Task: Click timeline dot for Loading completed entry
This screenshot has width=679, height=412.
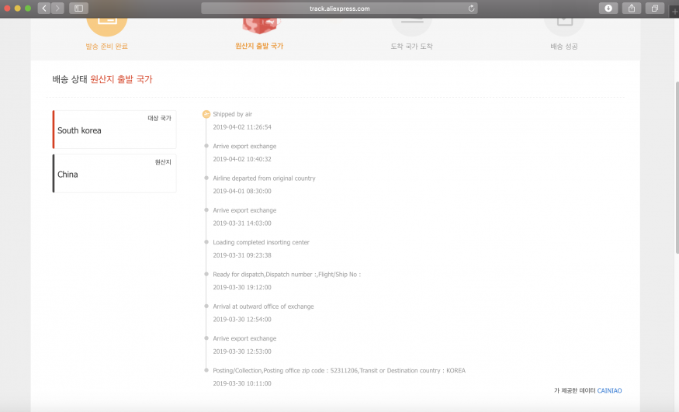Action: click(x=206, y=242)
